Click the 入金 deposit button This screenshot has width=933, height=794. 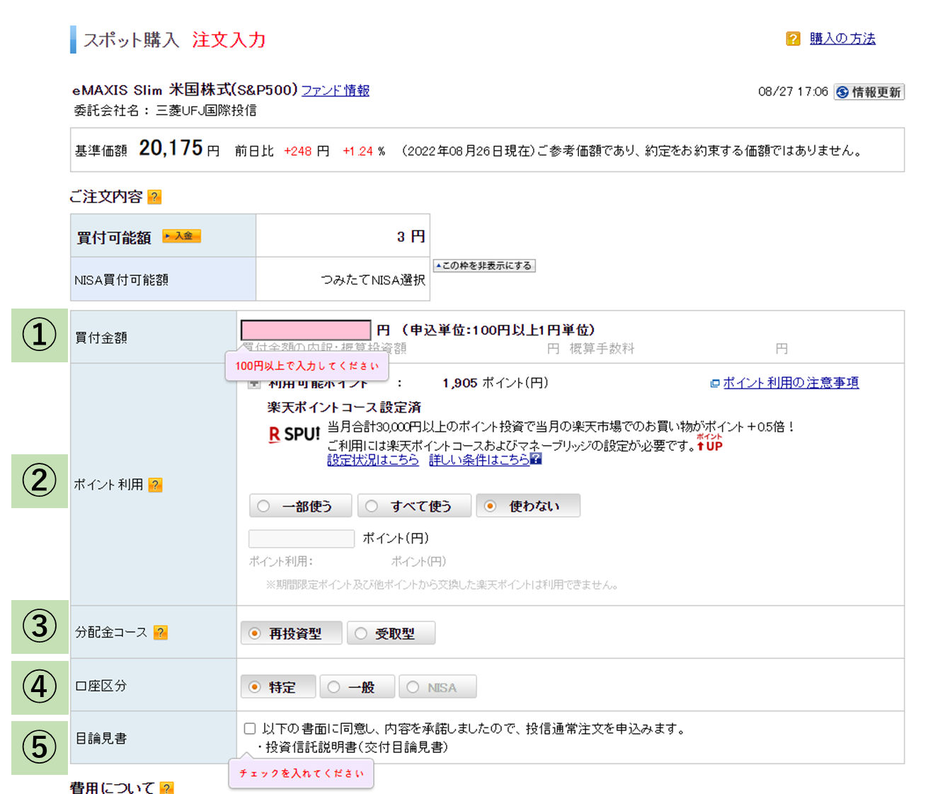[182, 236]
